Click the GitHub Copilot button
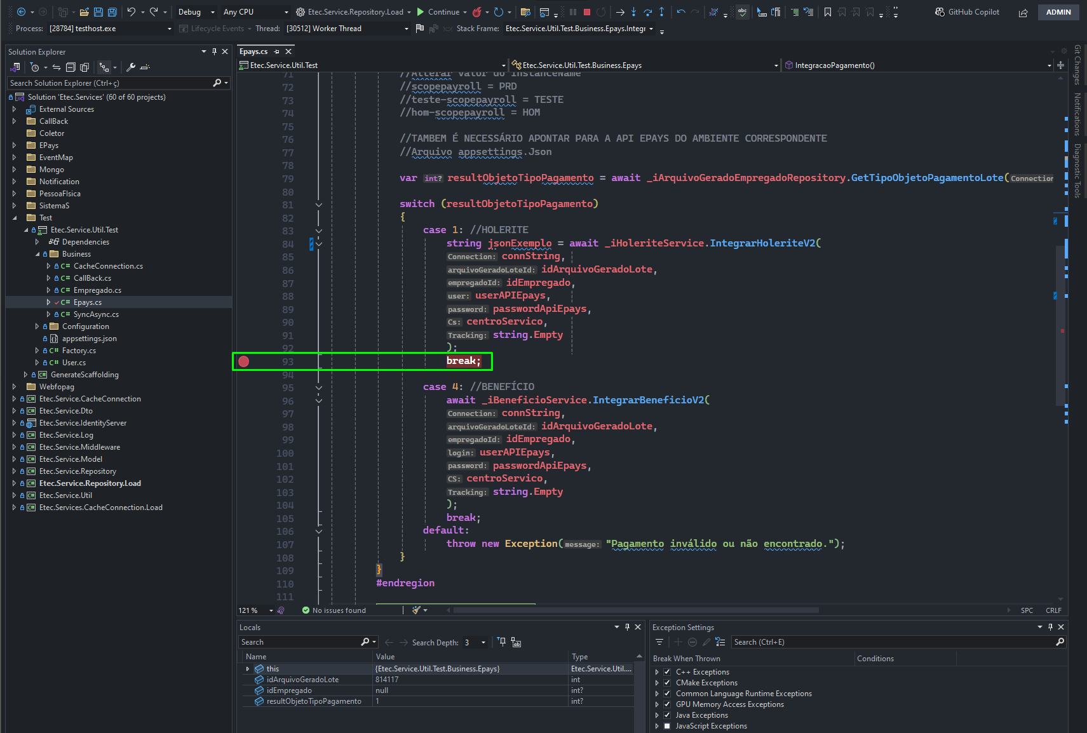1087x733 pixels. [968, 12]
